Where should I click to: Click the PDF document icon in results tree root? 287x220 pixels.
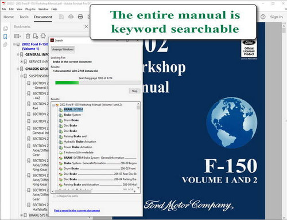coord(57,105)
